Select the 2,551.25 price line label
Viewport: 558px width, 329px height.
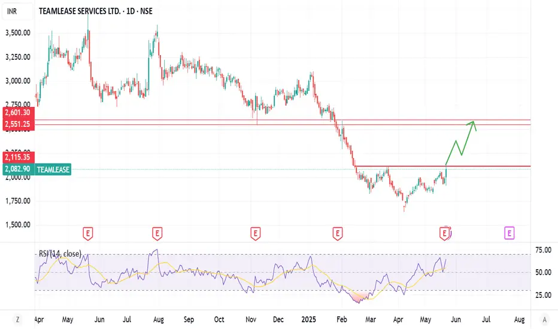click(x=19, y=124)
